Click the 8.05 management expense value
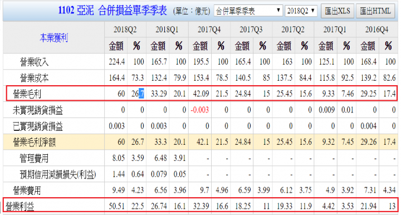Viewport: 401px width, 215px height. [x=119, y=158]
